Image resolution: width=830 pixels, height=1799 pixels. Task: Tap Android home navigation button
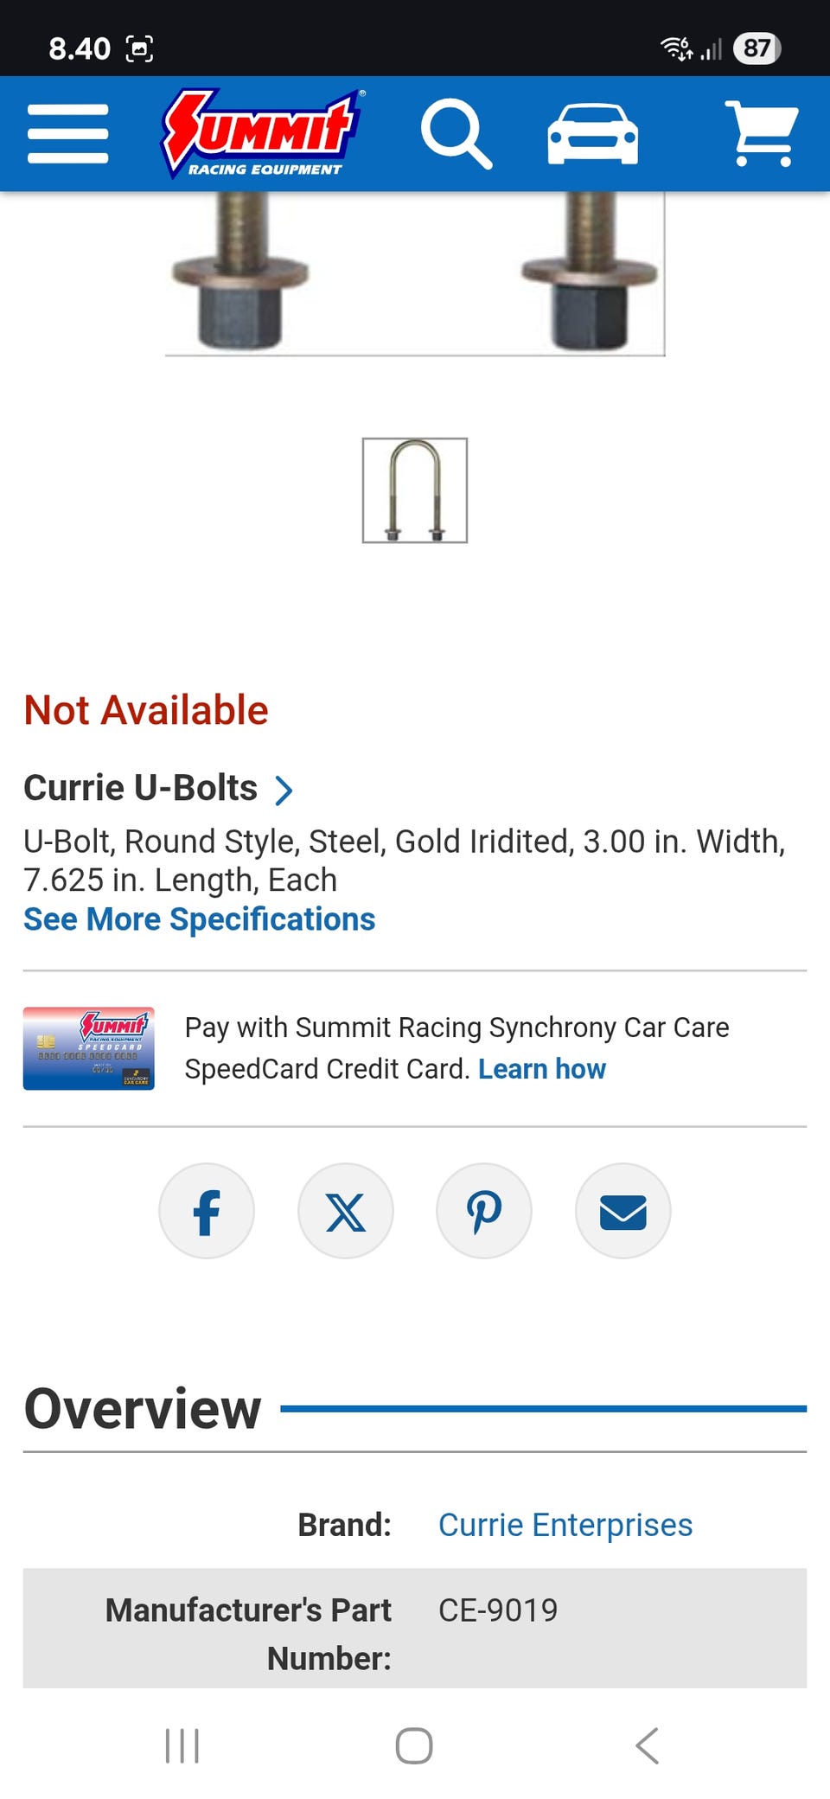[414, 1745]
